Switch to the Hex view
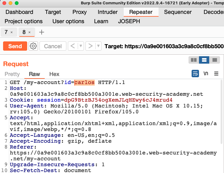Screen dimensions: 224x173 tap(54, 74)
